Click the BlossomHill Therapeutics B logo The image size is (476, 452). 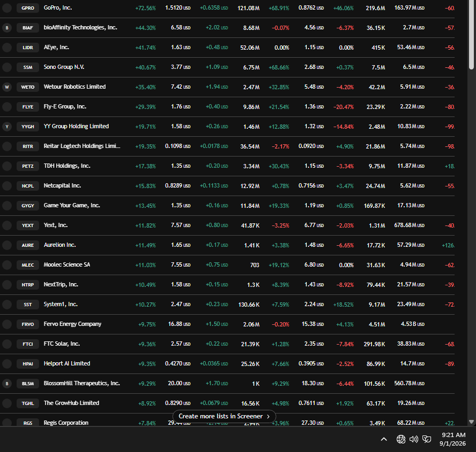tap(7, 384)
